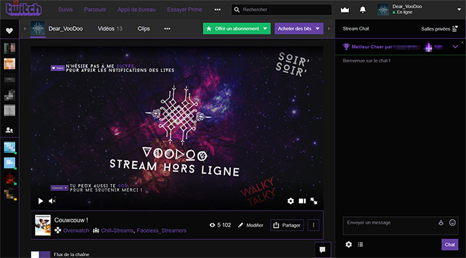
Task: Click the search magnifier icon
Action: coord(236,10)
